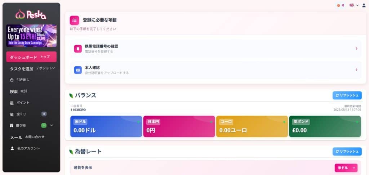This screenshot has width=369, height=175.
Task: Click the coin points icon in header
Action: (x=338, y=5)
